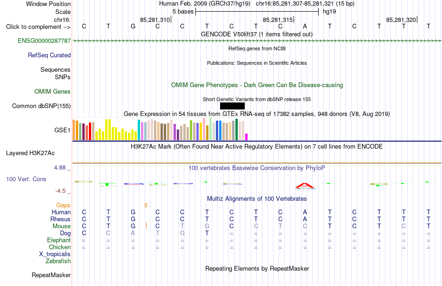Click the Dog species label
Screen dimensions: 442x286
[66, 233]
